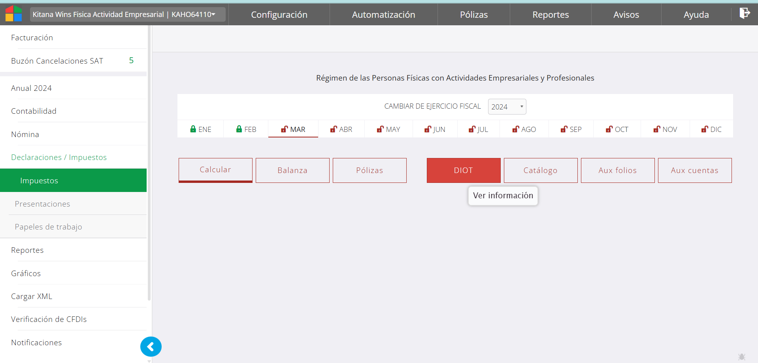Viewport: 758px width, 363px height.
Task: Collapse sidebar with blue arrow button
Action: pyautogui.click(x=151, y=347)
